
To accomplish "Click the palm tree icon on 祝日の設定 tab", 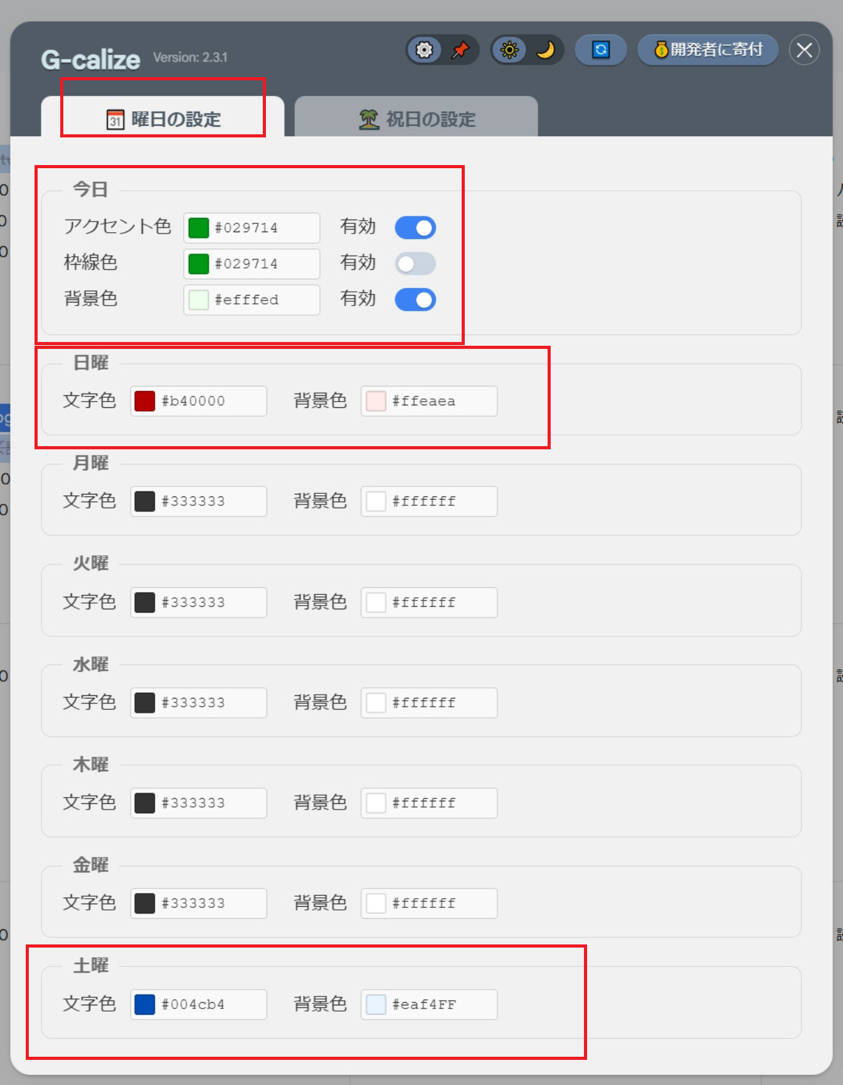I will coord(369,119).
